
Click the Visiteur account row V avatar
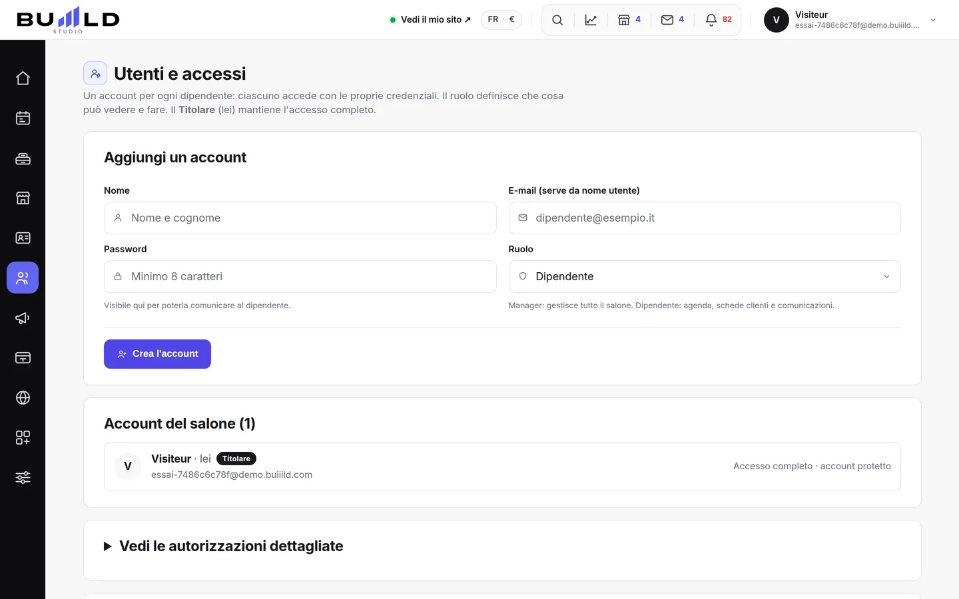(x=128, y=467)
